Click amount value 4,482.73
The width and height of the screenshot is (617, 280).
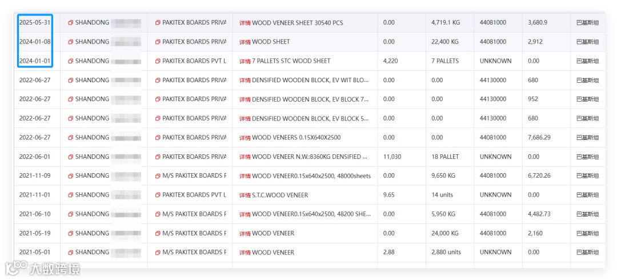(x=539, y=214)
